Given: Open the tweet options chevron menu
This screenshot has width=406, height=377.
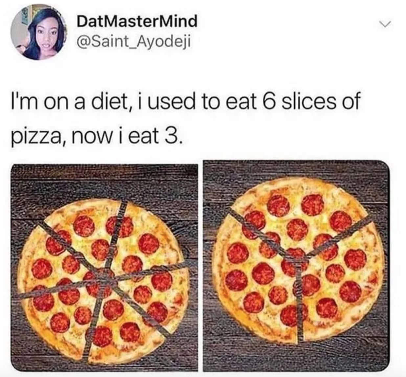Looking at the screenshot, I should coord(383,24).
